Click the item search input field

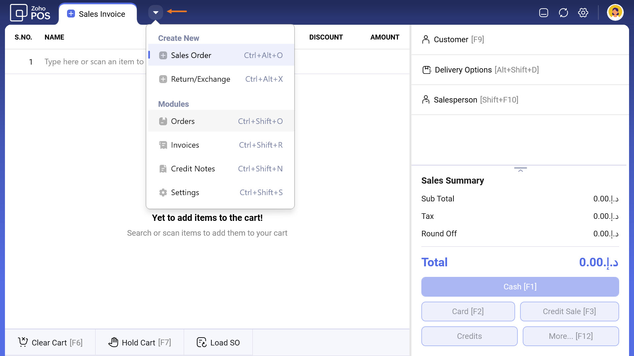click(94, 62)
